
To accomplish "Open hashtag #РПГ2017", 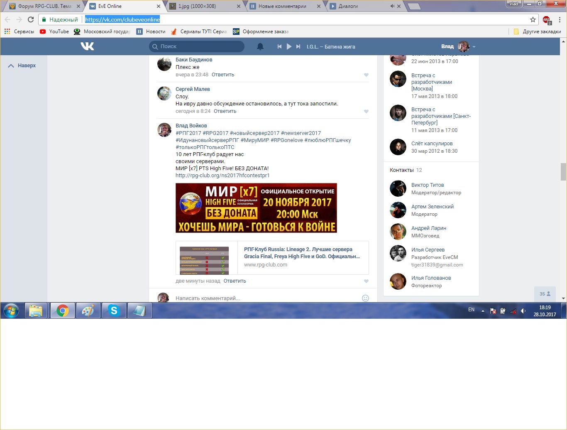I will point(188,133).
